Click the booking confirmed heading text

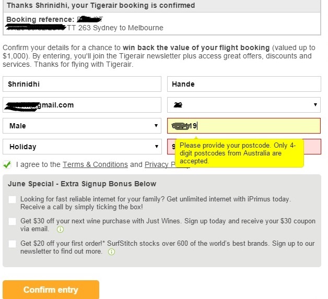[x=100, y=6]
